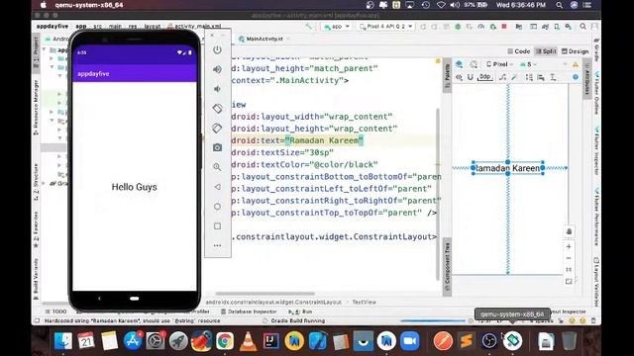
Task: Open Google Chrome from the Dock
Action: [225, 341]
